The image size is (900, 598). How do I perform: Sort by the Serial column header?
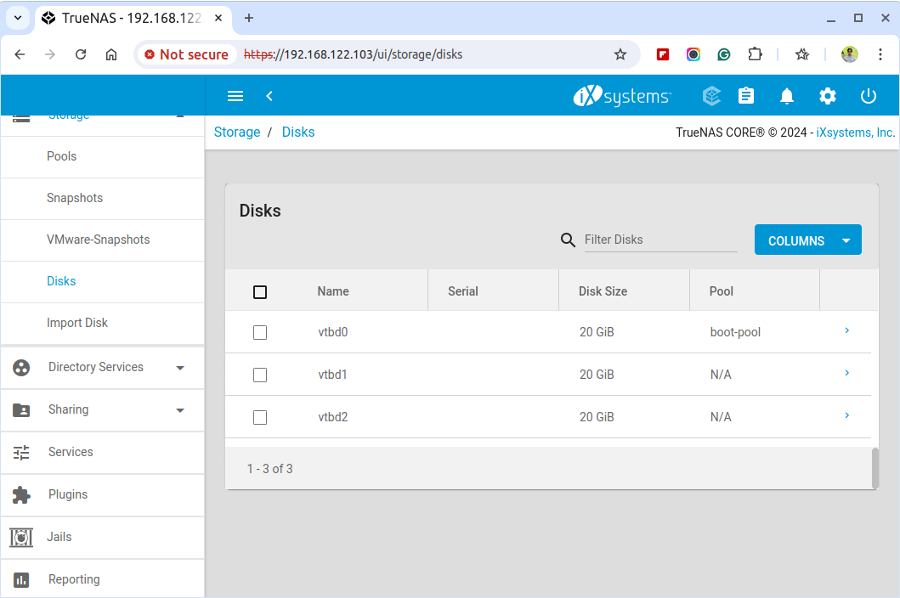tap(462, 291)
